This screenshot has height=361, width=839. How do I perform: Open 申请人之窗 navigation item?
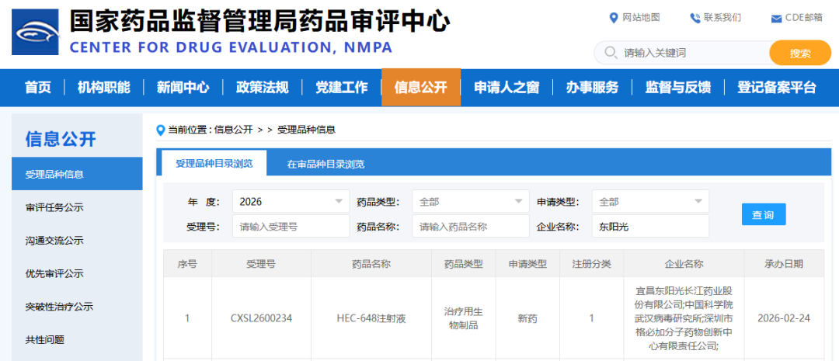point(507,87)
